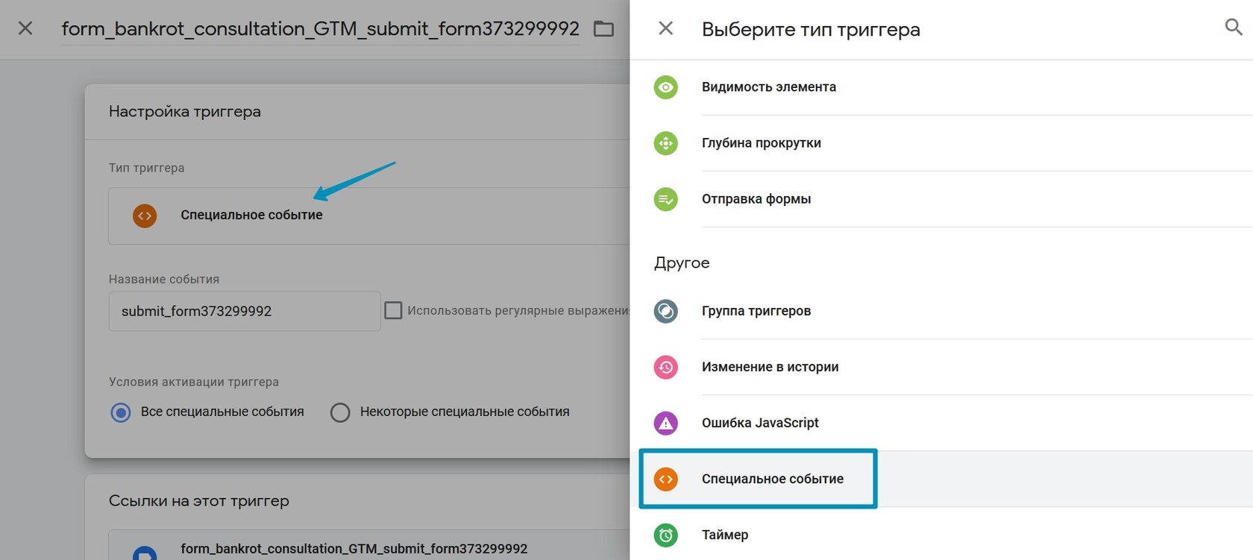1253x560 pixels.
Task: Select 'Все специальные события' radio button
Action: pyautogui.click(x=121, y=412)
